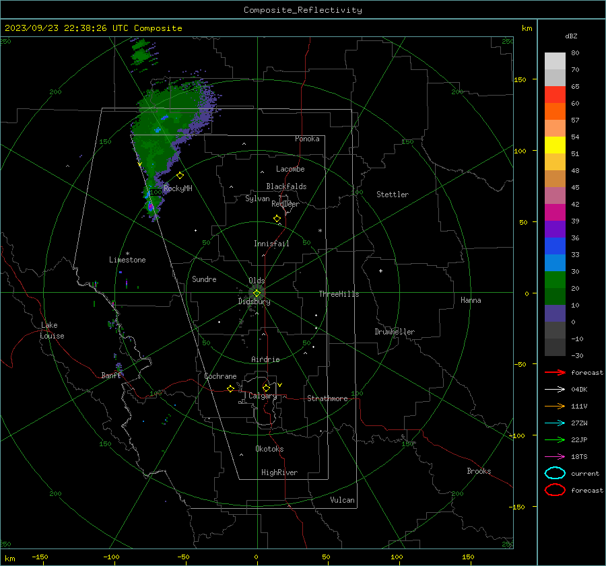Click the magenta storm core south of RockyMH
The height and width of the screenshot is (566, 606).
tap(151, 207)
